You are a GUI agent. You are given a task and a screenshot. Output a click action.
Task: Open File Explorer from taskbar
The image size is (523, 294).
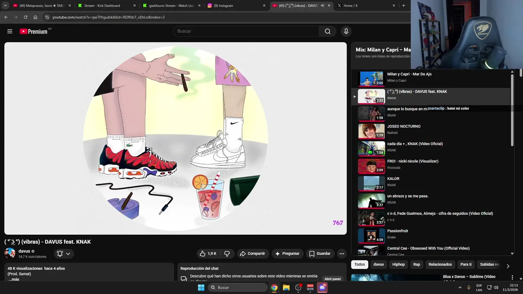(x=286, y=287)
